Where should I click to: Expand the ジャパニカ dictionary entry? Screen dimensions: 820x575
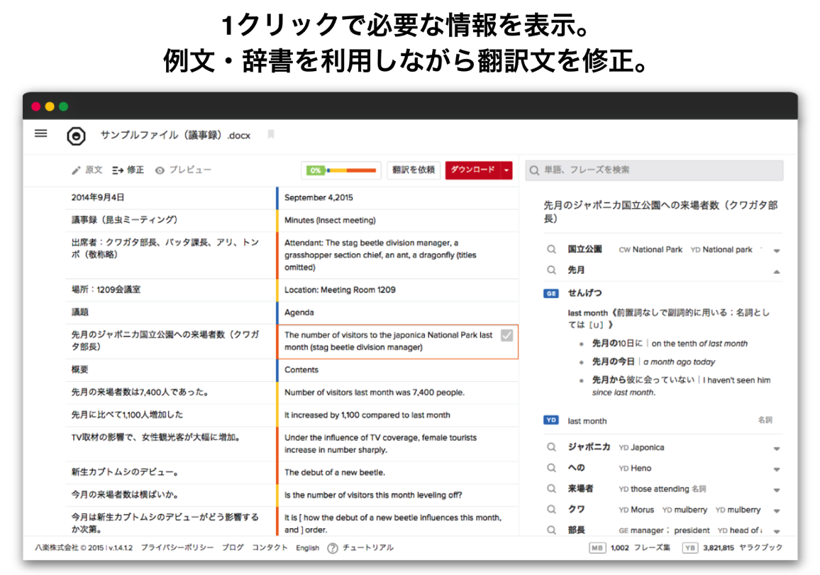(x=777, y=449)
